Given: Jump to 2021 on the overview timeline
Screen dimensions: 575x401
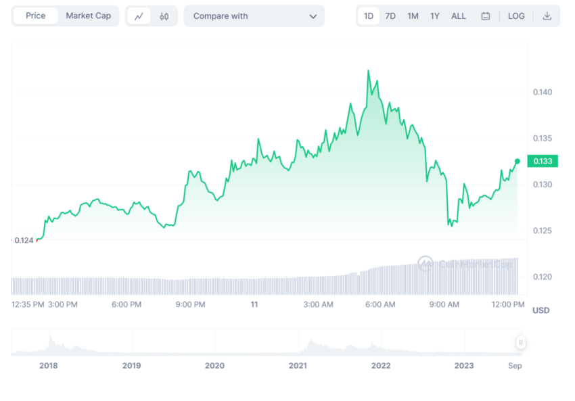Looking at the screenshot, I should pos(298,365).
